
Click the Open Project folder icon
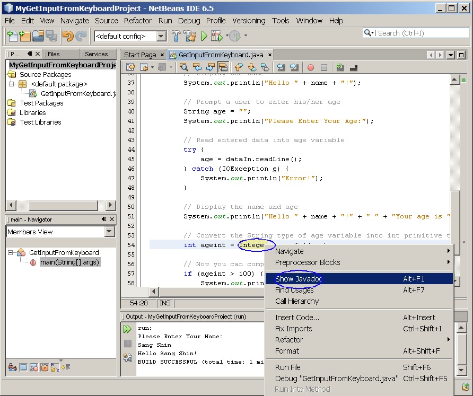pyautogui.click(x=38, y=36)
